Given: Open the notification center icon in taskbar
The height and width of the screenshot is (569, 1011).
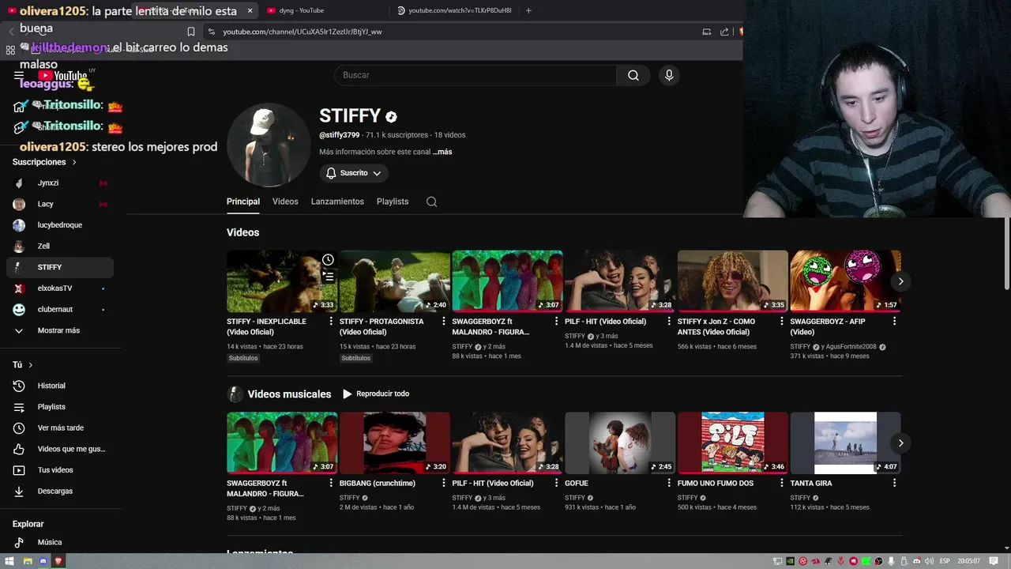Looking at the screenshot, I should [x=994, y=561].
